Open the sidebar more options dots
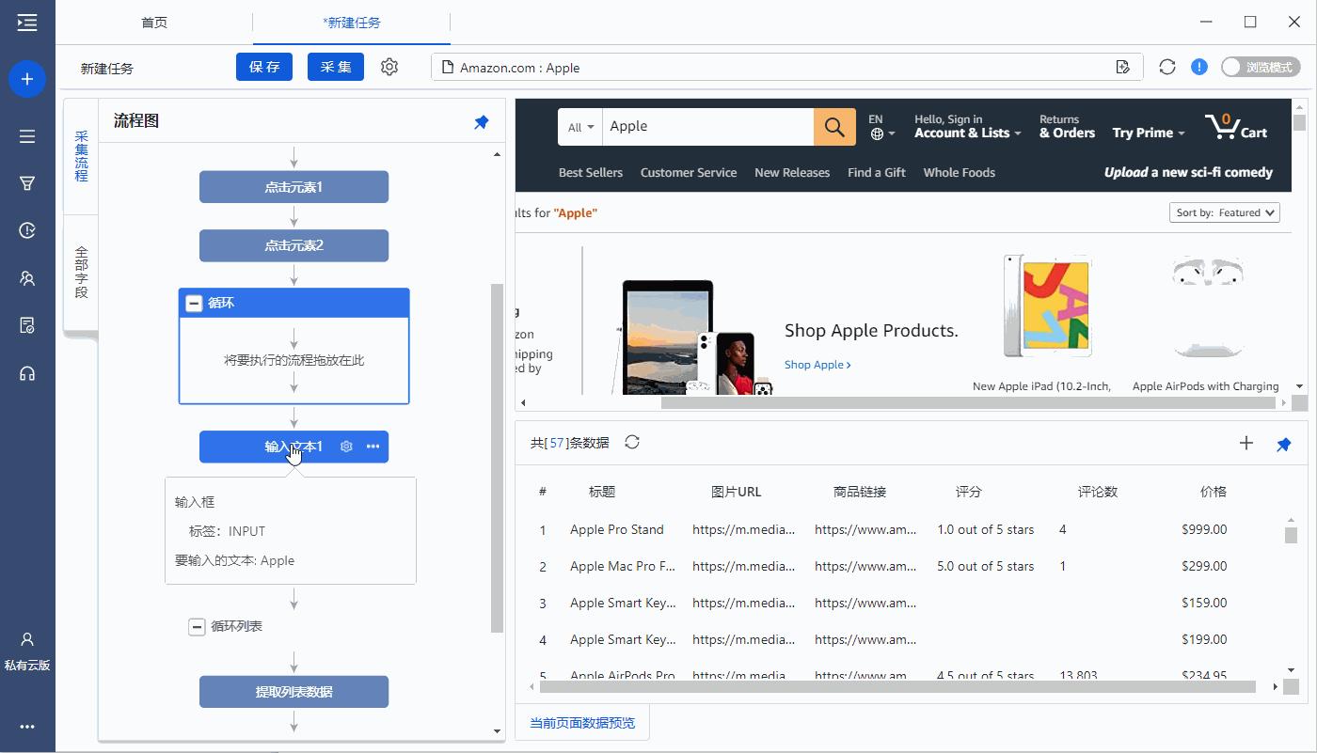 click(x=27, y=727)
